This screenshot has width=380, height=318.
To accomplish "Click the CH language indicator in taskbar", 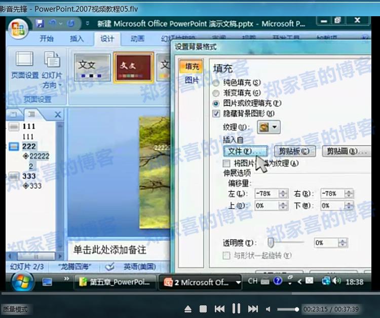I will [x=252, y=281].
